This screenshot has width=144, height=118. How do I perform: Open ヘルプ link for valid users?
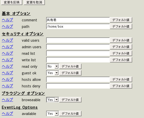[7, 40]
